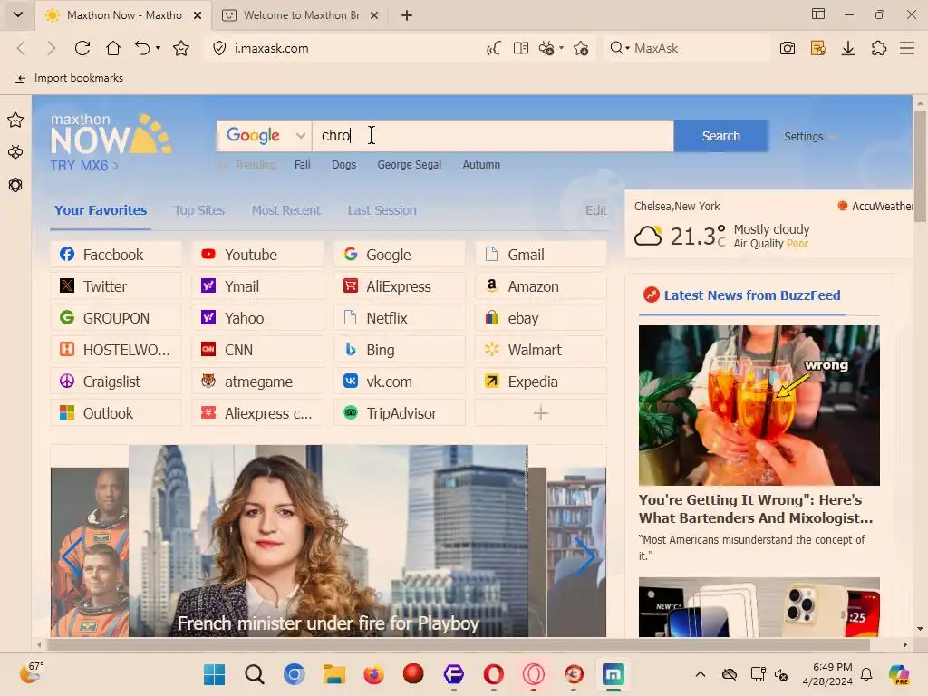Click the AccuWeather link

click(x=875, y=206)
